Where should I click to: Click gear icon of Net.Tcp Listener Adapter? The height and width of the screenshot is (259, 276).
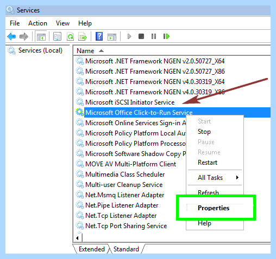(80, 216)
